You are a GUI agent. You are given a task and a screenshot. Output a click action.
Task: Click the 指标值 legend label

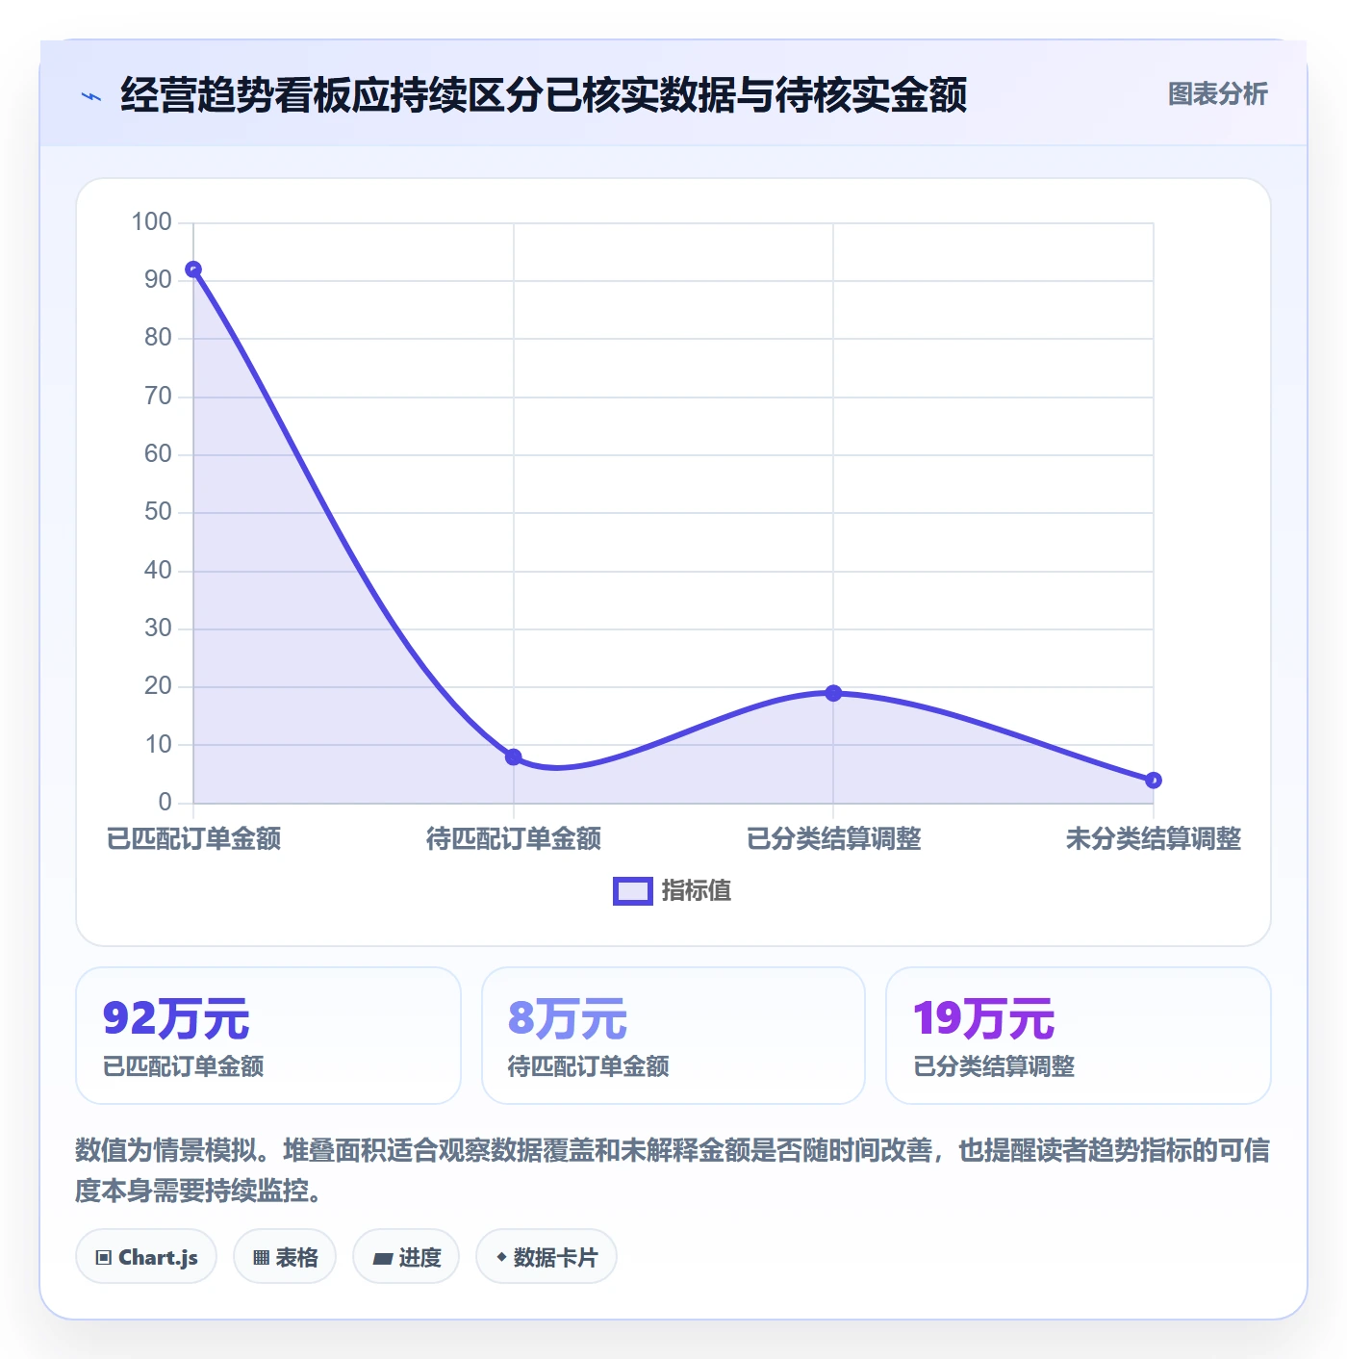tap(697, 891)
